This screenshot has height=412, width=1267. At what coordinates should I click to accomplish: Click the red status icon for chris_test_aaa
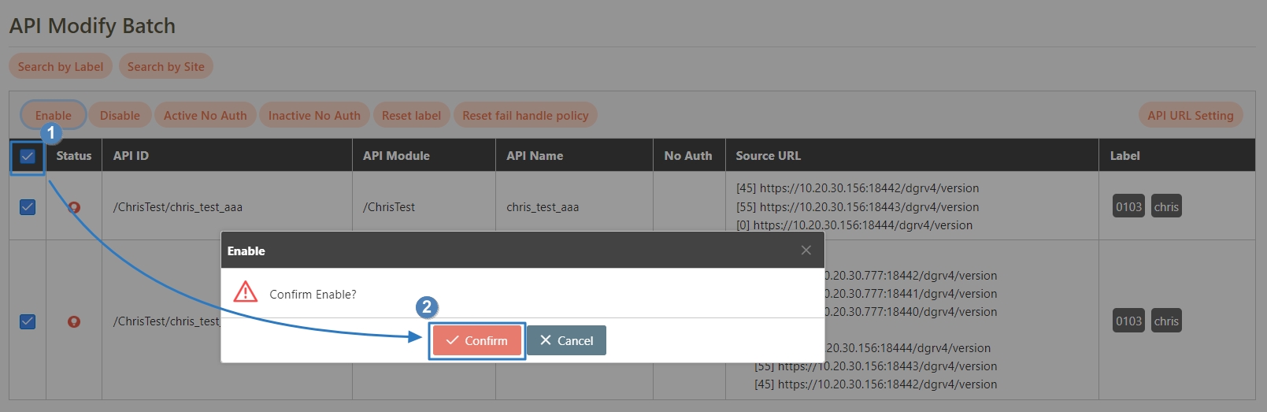tap(74, 207)
